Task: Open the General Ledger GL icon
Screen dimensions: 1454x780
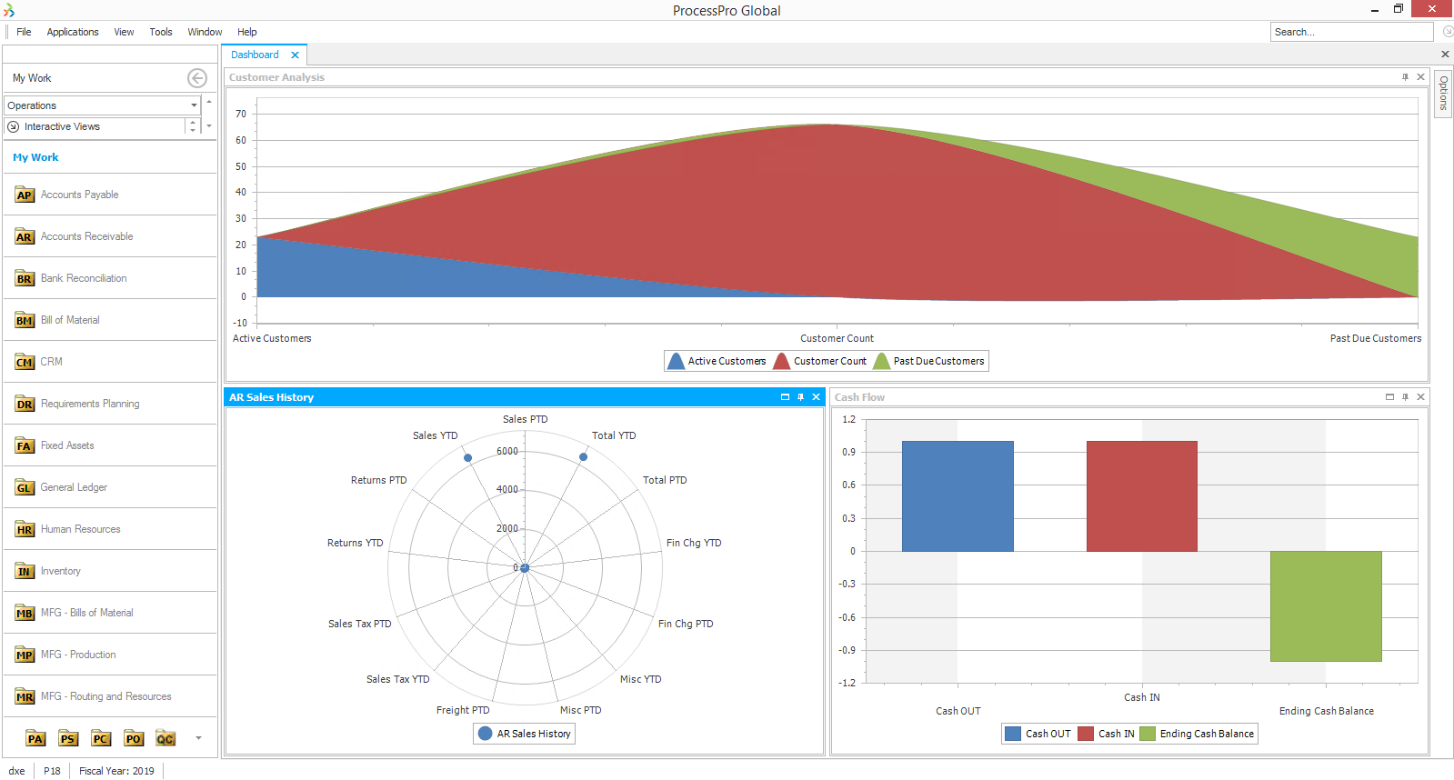Action: point(25,488)
